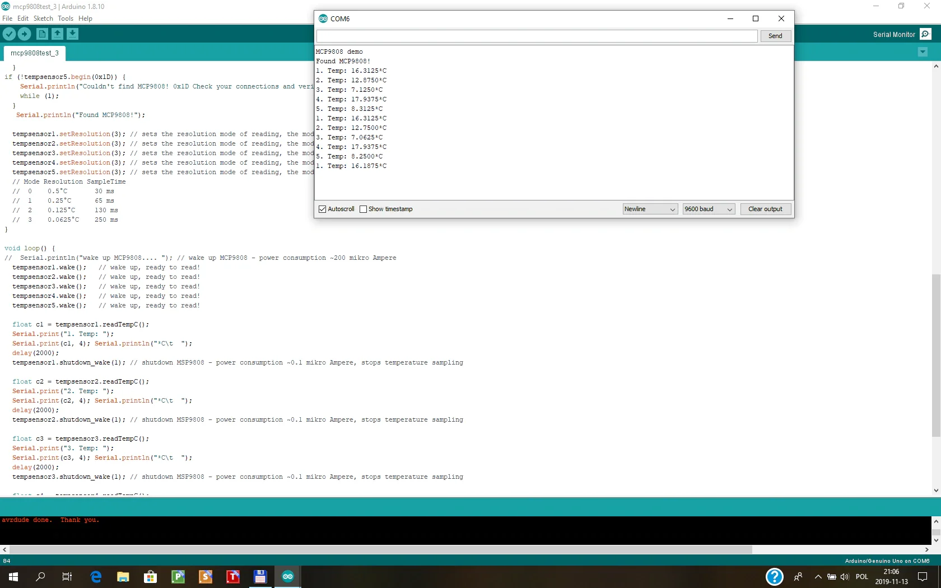Open the tab options dropdown arrow
This screenshot has width=941, height=588.
[x=923, y=52]
